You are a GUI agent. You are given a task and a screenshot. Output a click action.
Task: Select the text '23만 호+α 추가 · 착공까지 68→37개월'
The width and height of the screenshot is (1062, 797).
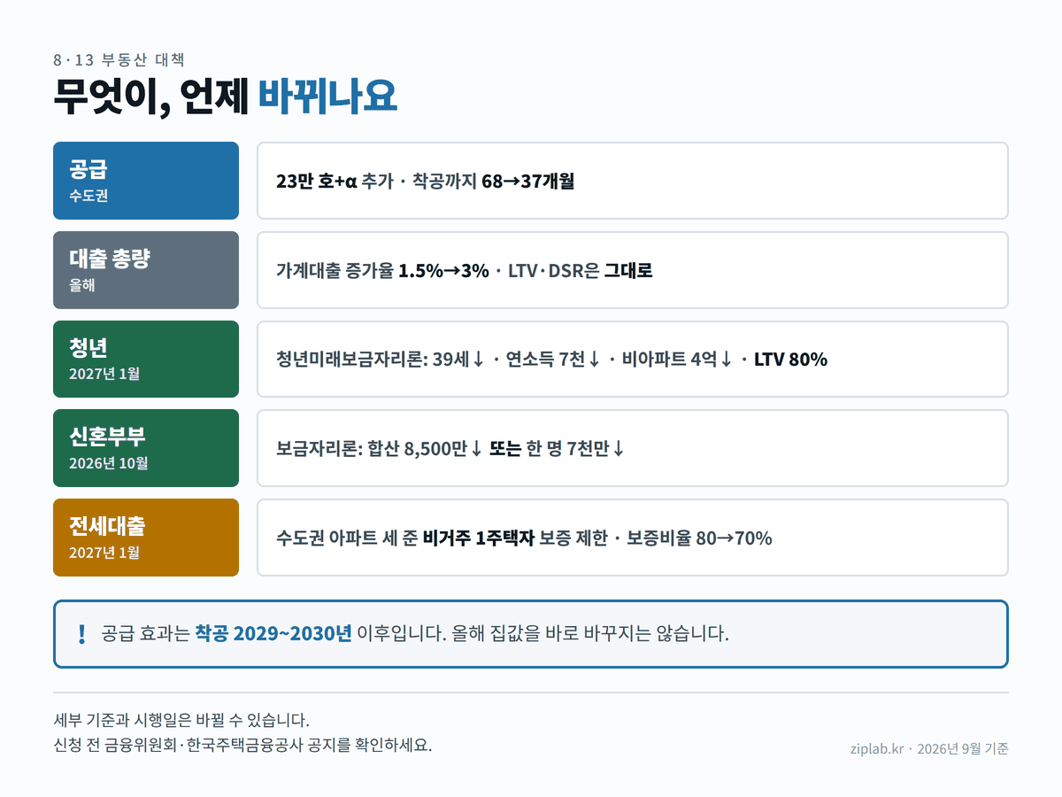click(426, 182)
